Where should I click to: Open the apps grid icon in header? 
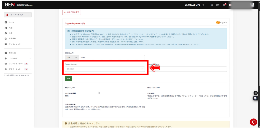pyautogui.click(x=212, y=5)
